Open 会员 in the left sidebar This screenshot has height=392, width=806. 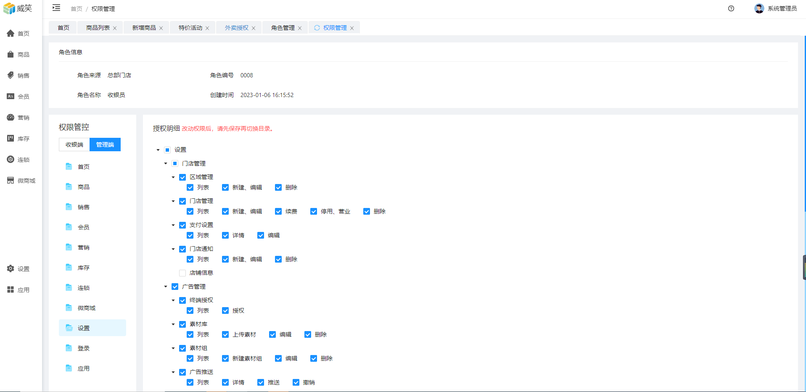[x=18, y=97]
